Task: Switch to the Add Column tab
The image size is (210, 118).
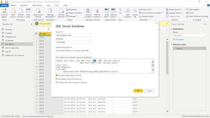Action: (x=37, y=5)
